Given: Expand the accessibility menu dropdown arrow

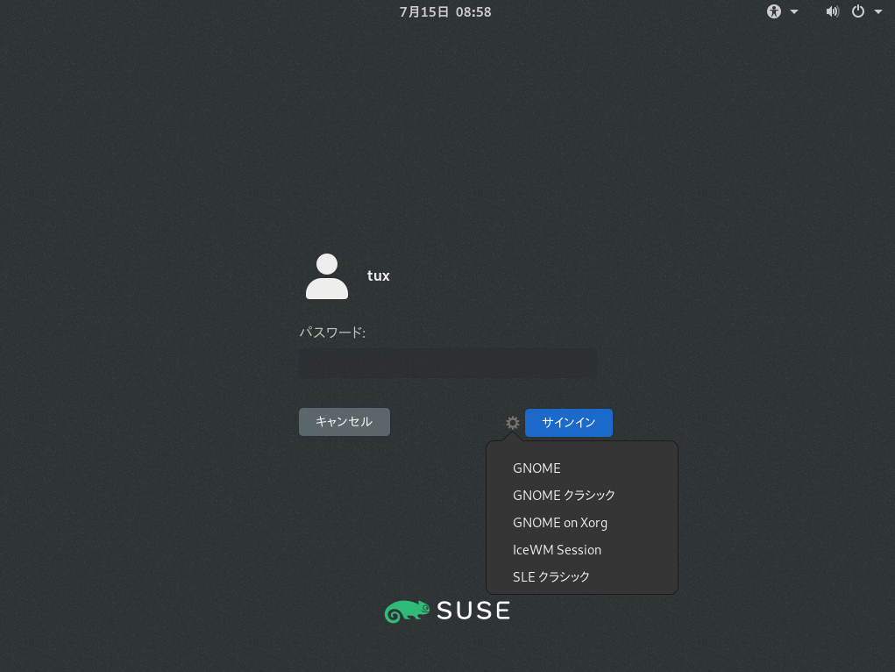Looking at the screenshot, I should click(794, 11).
